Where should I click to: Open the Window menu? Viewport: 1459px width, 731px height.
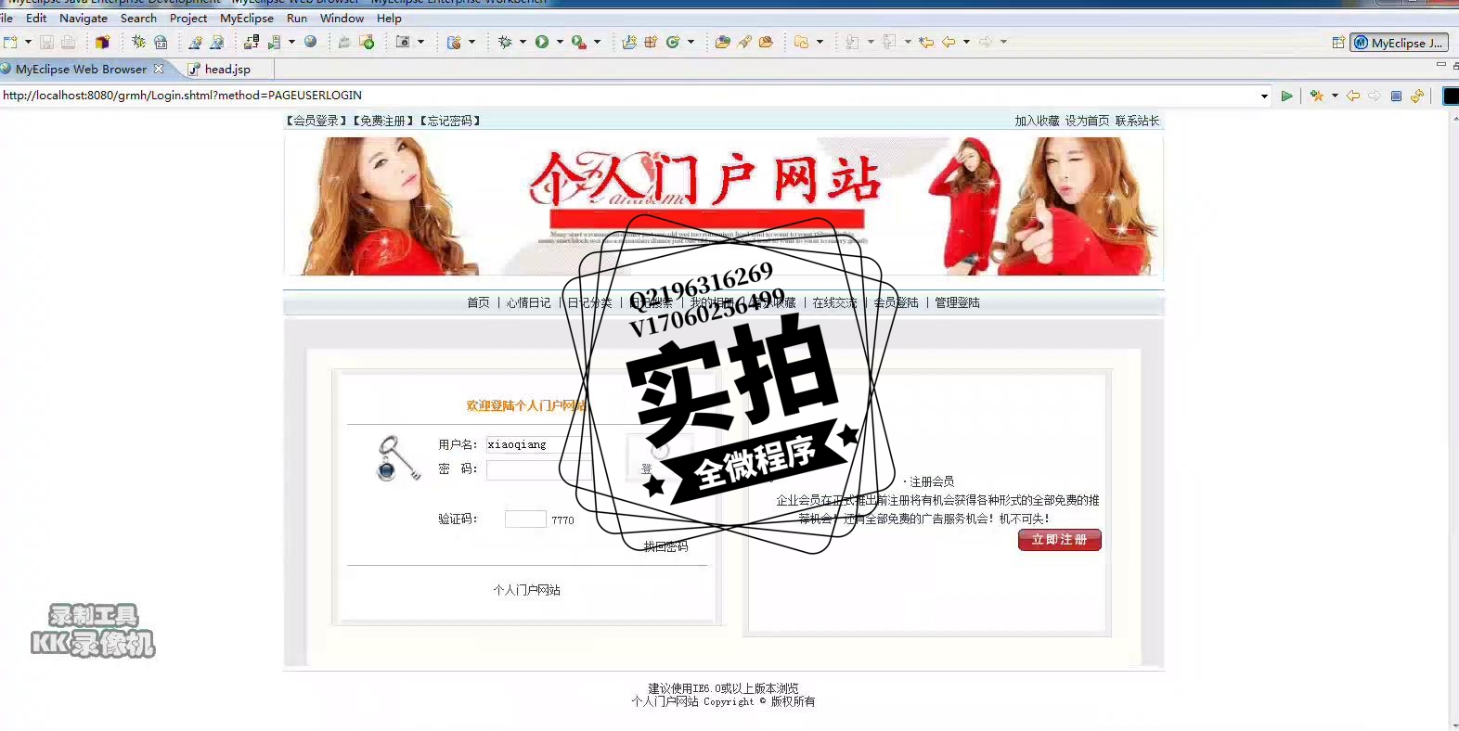click(x=342, y=18)
